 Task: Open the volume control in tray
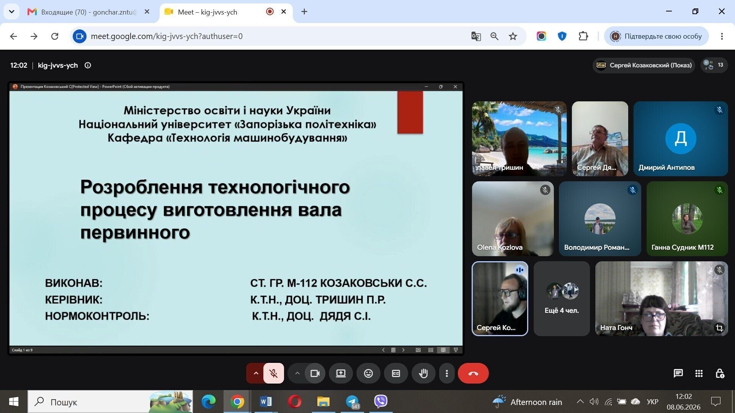click(x=594, y=402)
